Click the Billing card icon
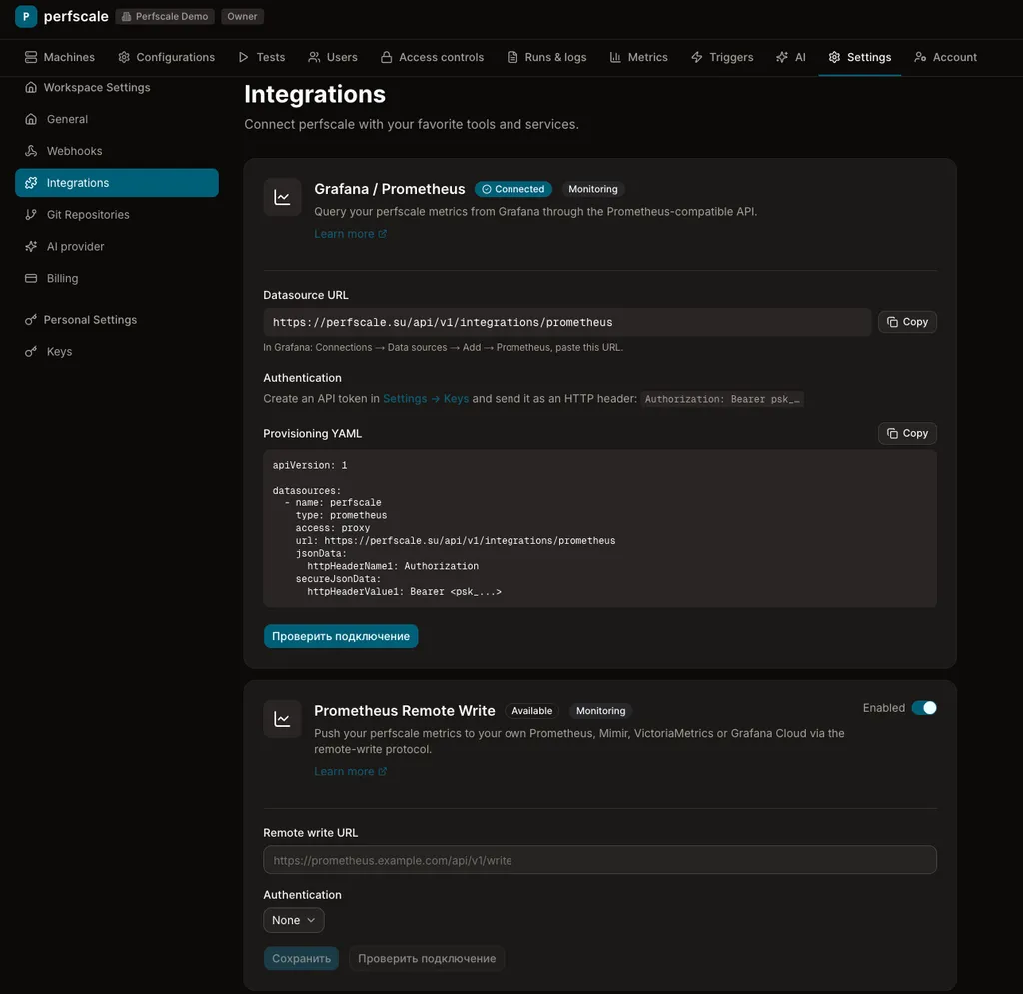The image size is (1023, 994). click(x=31, y=278)
